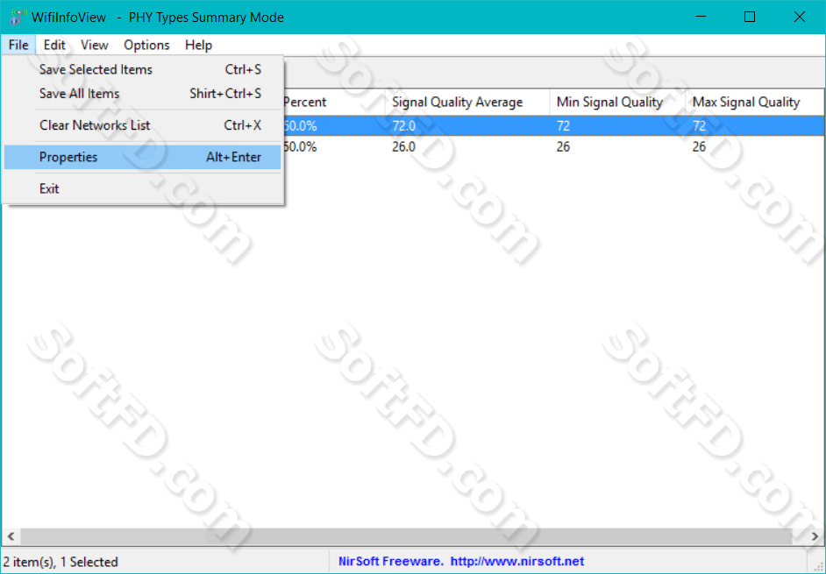Image resolution: width=826 pixels, height=574 pixels.
Task: Click the horizontal scrollbar right arrow
Action: pyautogui.click(x=815, y=536)
